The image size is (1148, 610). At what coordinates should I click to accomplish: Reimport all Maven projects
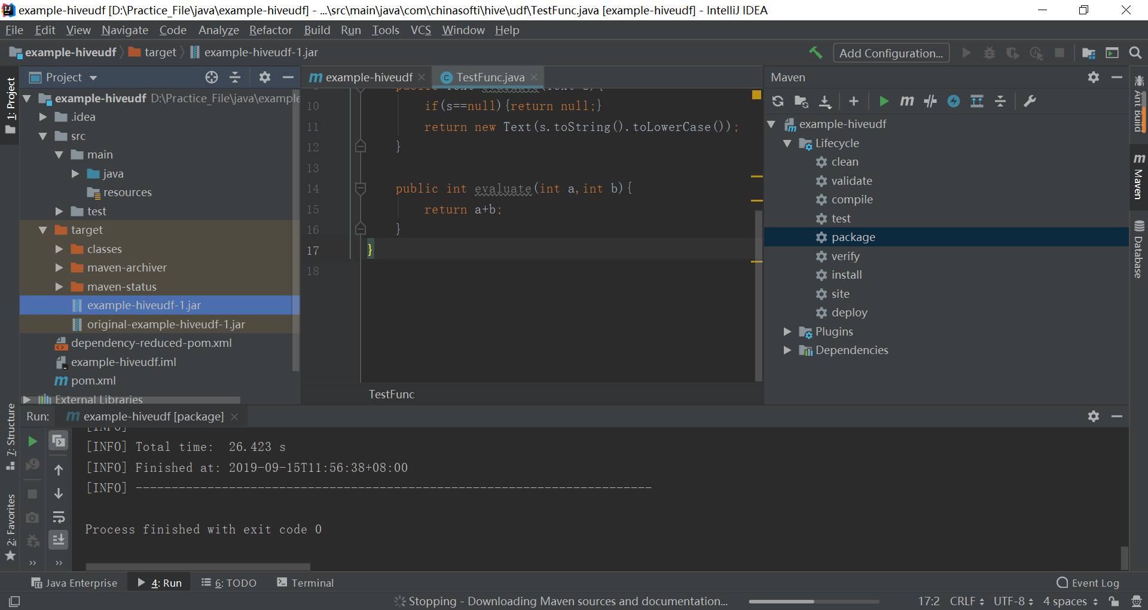[778, 101]
